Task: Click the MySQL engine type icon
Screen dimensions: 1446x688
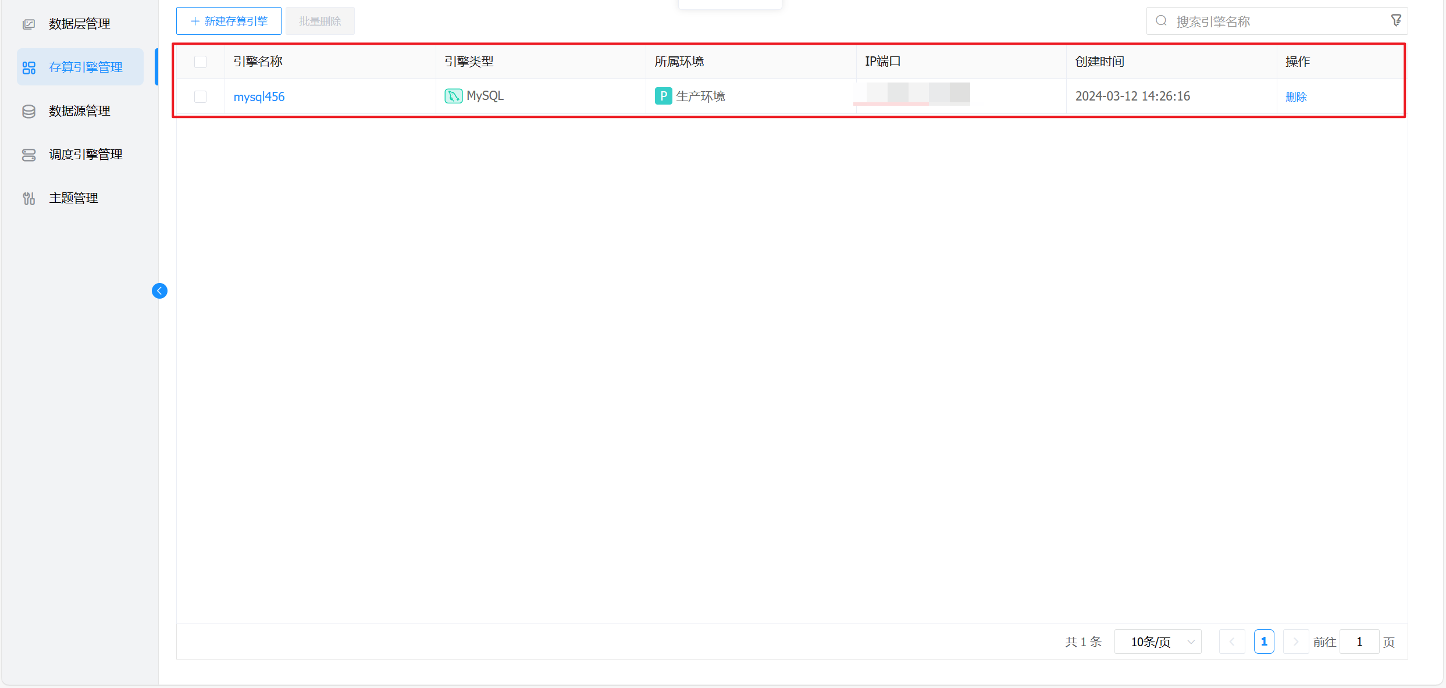Action: 453,96
